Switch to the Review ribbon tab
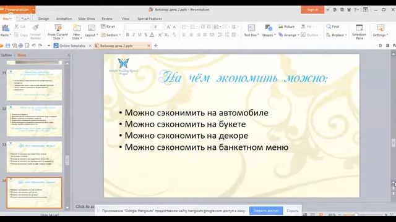396x222 pixels. (107, 18)
